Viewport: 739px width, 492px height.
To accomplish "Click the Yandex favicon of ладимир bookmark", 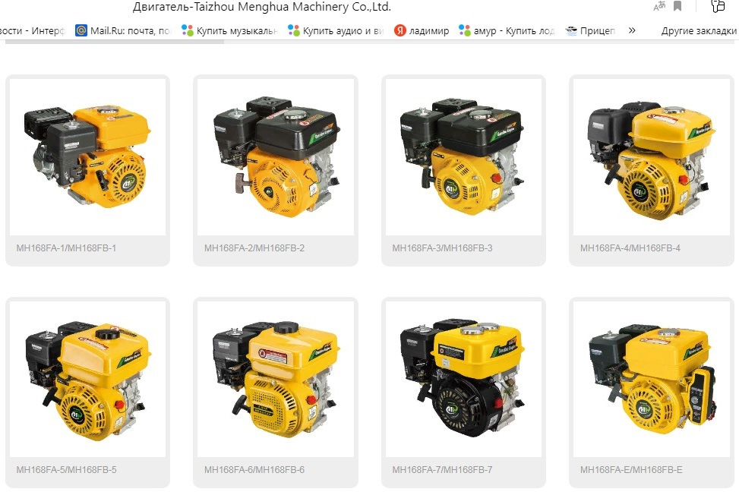I will click(400, 30).
